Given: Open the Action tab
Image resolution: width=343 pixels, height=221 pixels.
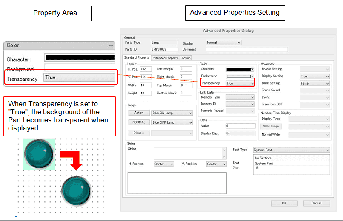Looking at the screenshot, I should click(x=186, y=58).
